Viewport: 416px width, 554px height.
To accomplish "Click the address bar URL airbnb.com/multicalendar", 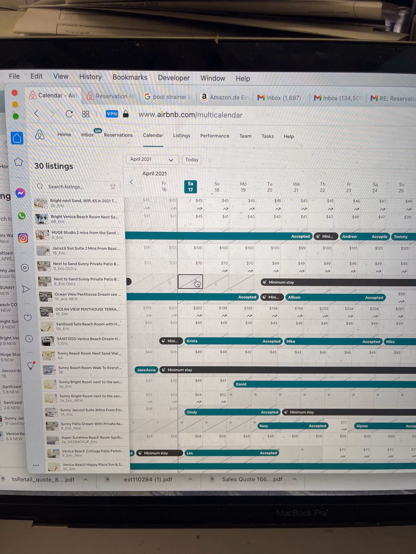I will (x=191, y=115).
